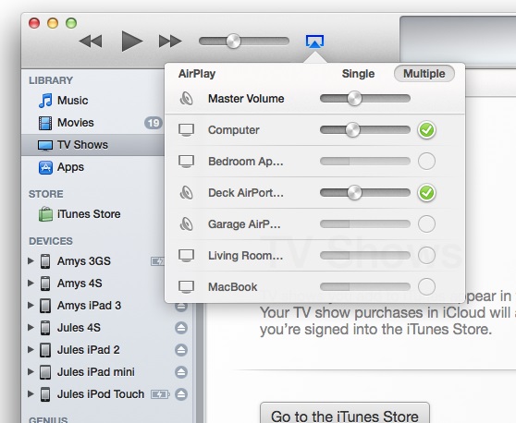The image size is (516, 423).
Task: Click the Living Room display icon
Action: tap(186, 256)
